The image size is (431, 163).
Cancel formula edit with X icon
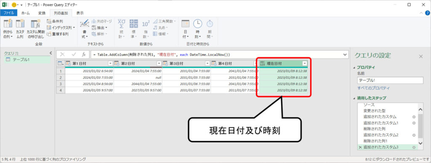[x=62, y=54]
